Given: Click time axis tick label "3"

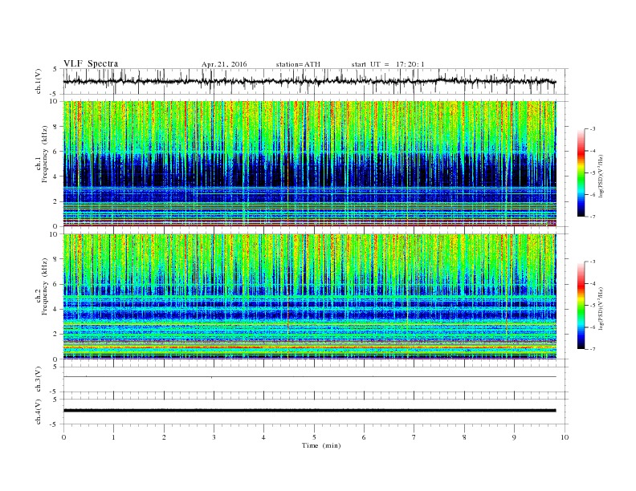Looking at the screenshot, I should pos(214,437).
